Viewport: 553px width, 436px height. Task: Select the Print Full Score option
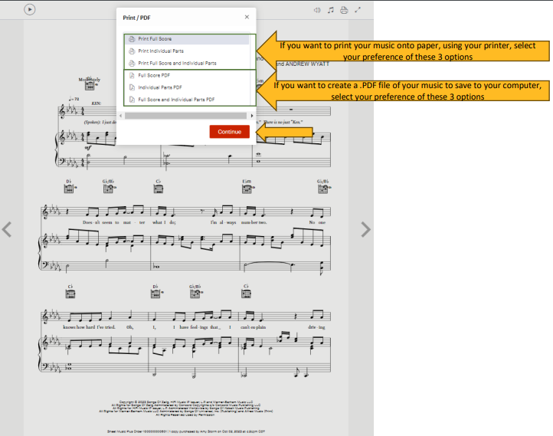[x=155, y=38]
